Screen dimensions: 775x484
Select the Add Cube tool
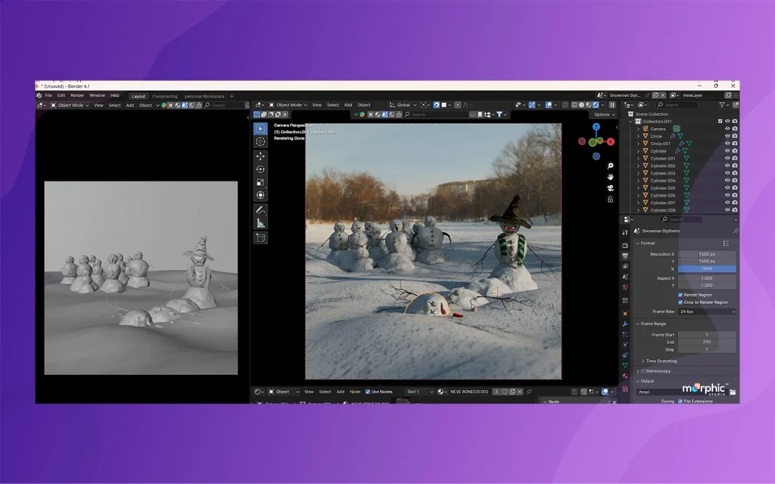260,238
